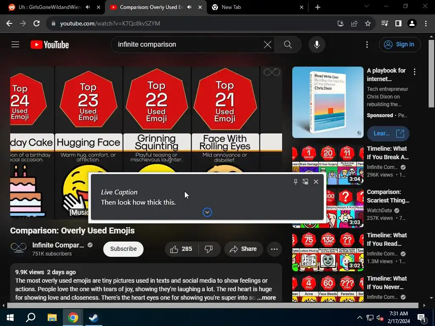Click the Learn more ad button
This screenshot has width=435, height=326.
click(x=388, y=134)
